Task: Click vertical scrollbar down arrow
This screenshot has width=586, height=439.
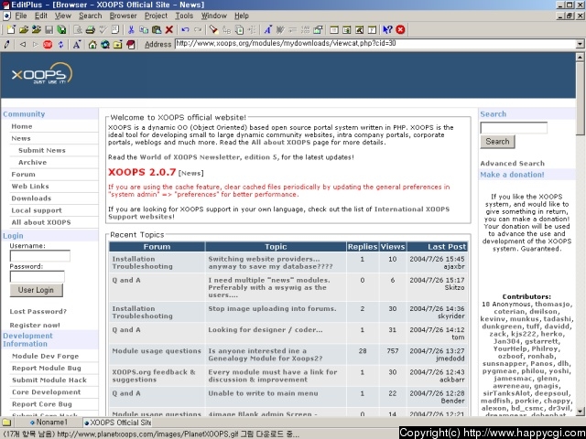Action: coord(580,412)
